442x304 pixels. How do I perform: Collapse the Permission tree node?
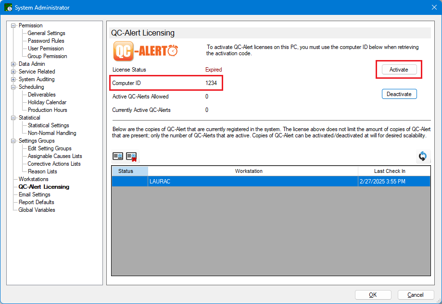pyautogui.click(x=13, y=25)
